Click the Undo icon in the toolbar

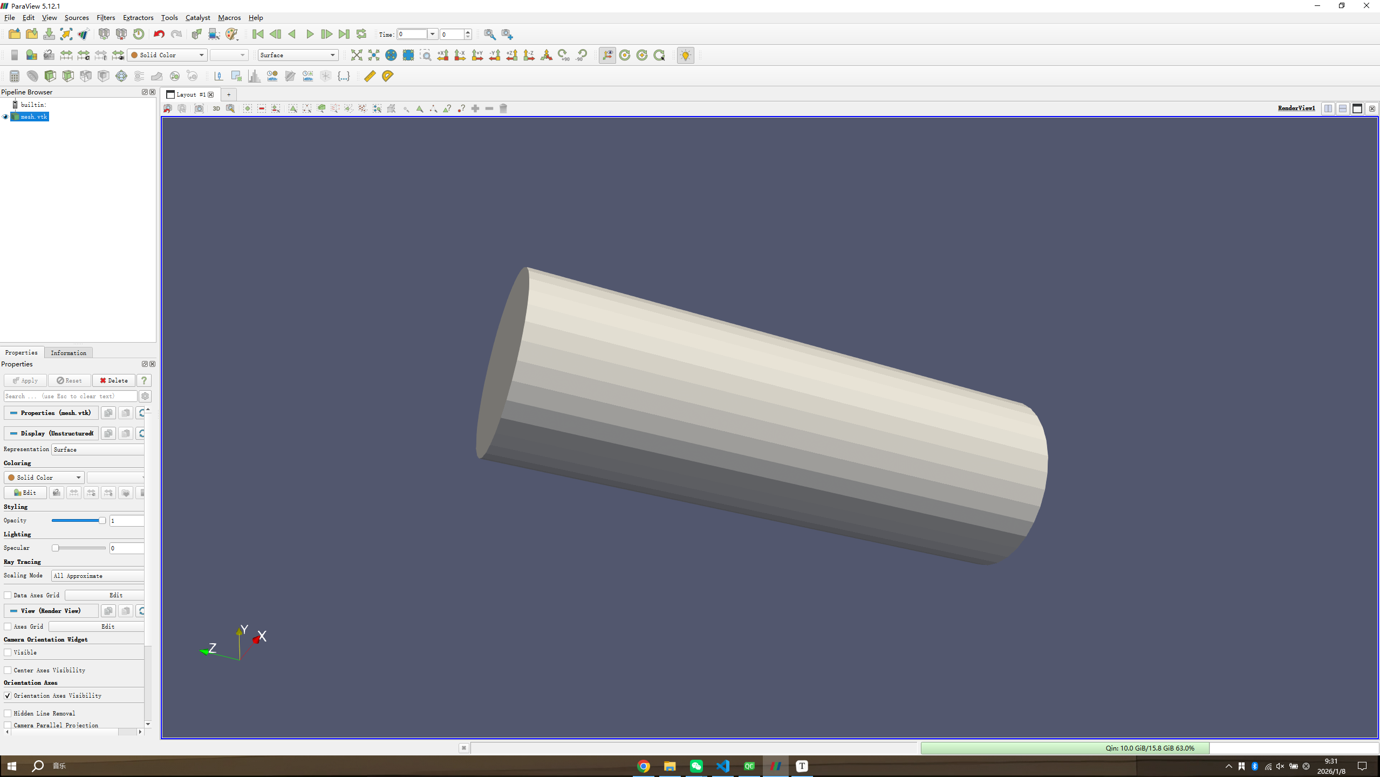[159, 34]
